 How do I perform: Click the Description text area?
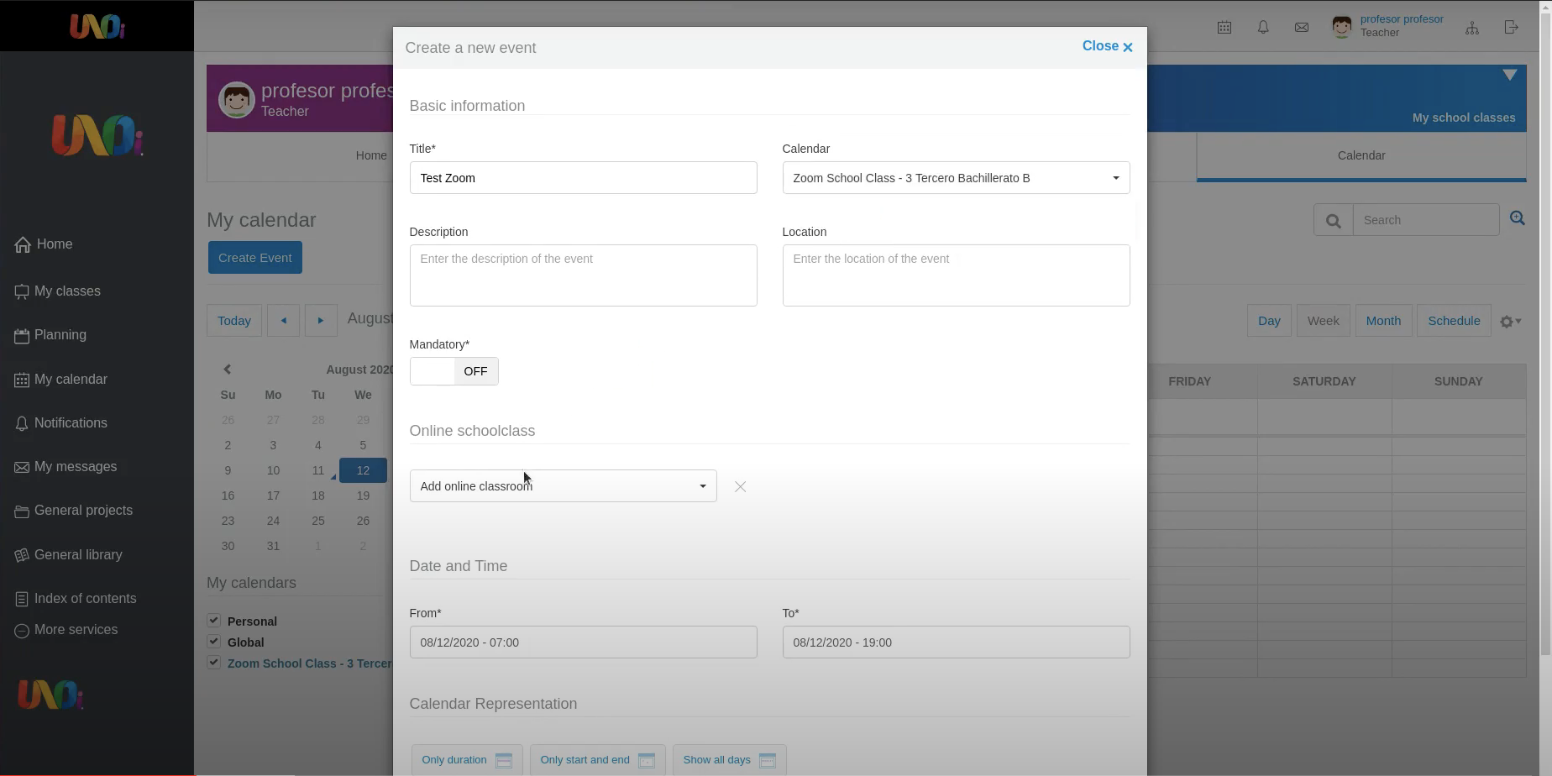(583, 275)
